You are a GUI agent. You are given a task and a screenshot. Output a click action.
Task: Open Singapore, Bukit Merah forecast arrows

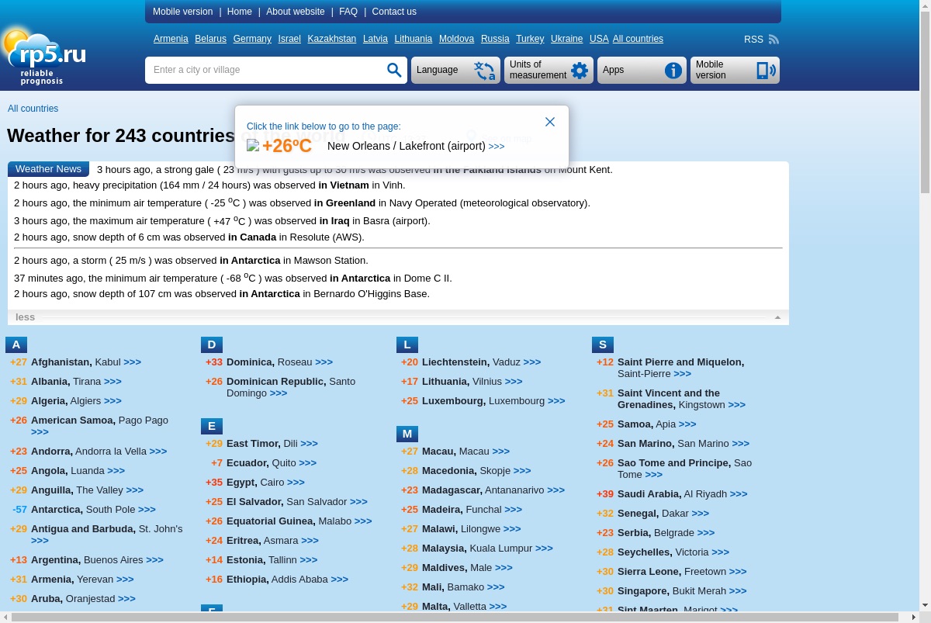pyautogui.click(x=738, y=591)
